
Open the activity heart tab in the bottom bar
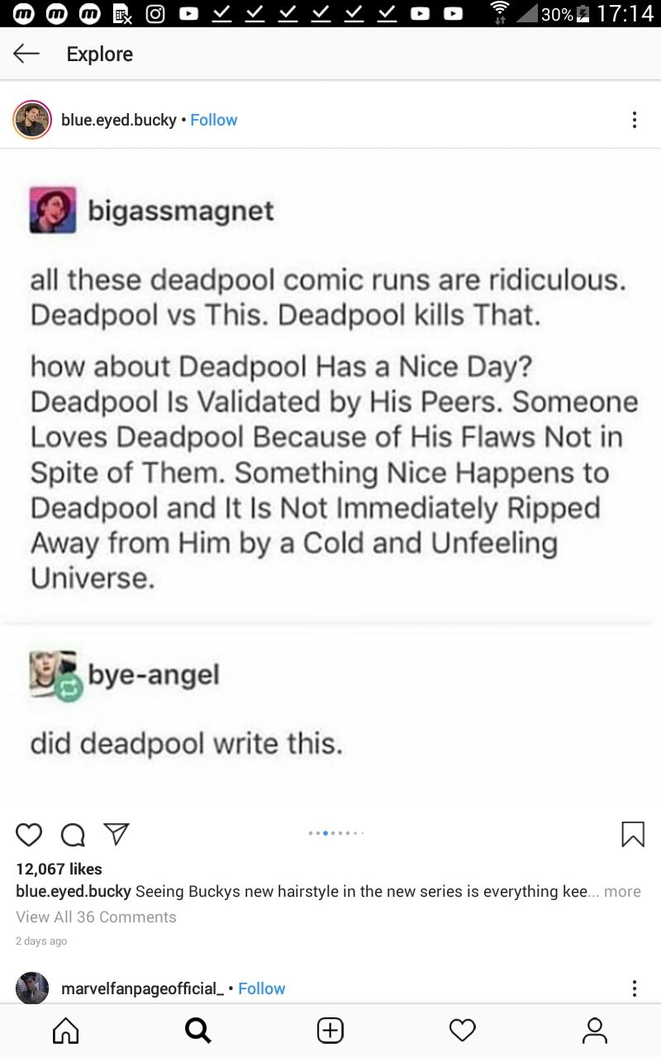pyautogui.click(x=463, y=1030)
